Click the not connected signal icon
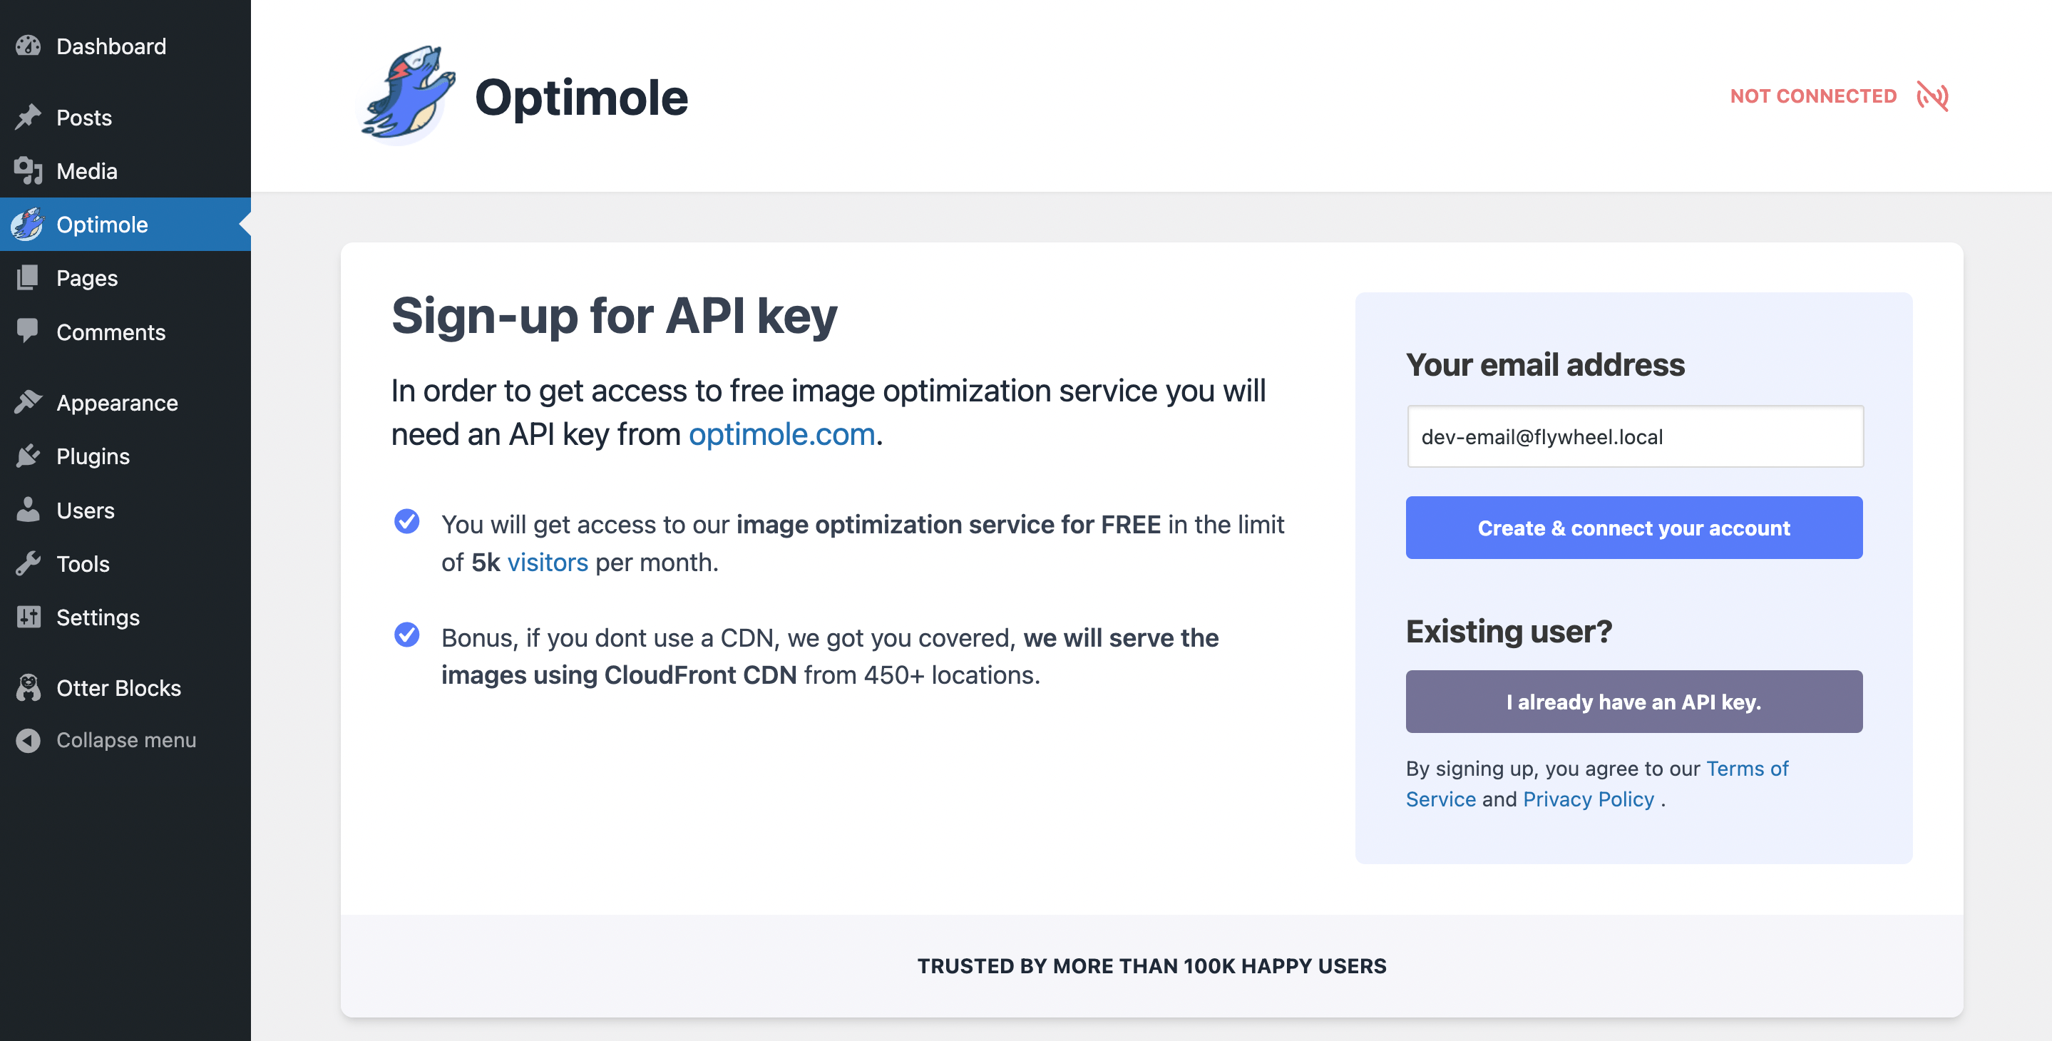 point(1932,96)
